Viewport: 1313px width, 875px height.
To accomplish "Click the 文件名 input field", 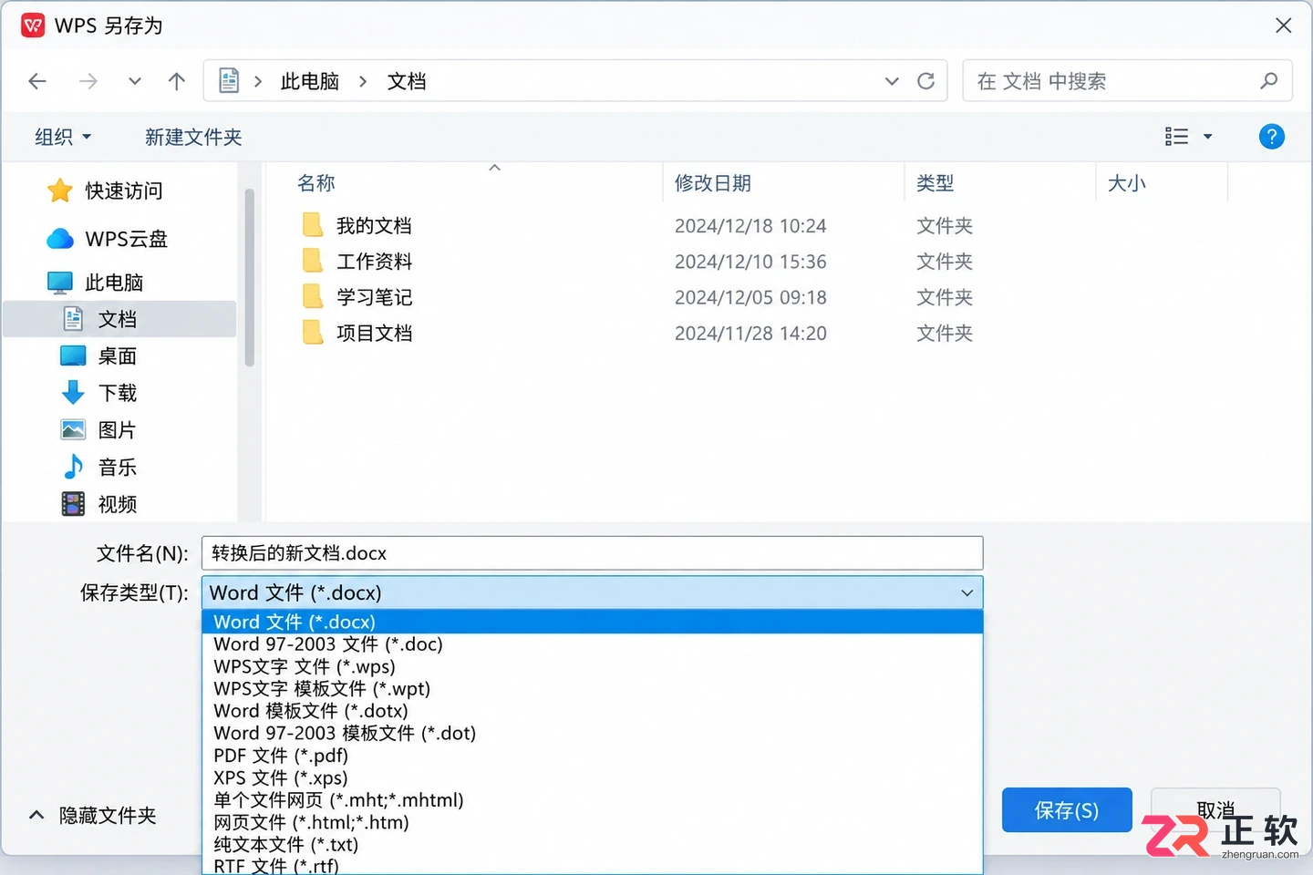I will [593, 553].
